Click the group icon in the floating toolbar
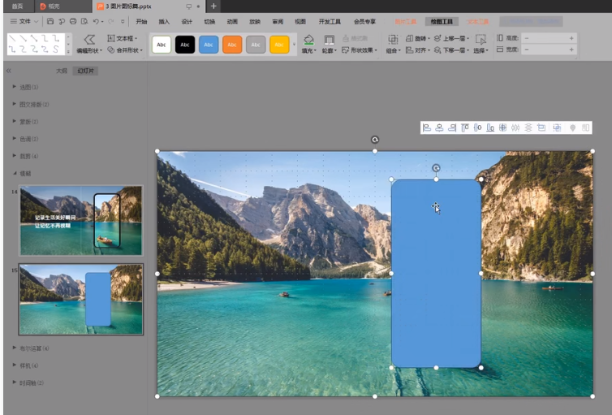Image resolution: width=612 pixels, height=415 pixels. coord(557,128)
